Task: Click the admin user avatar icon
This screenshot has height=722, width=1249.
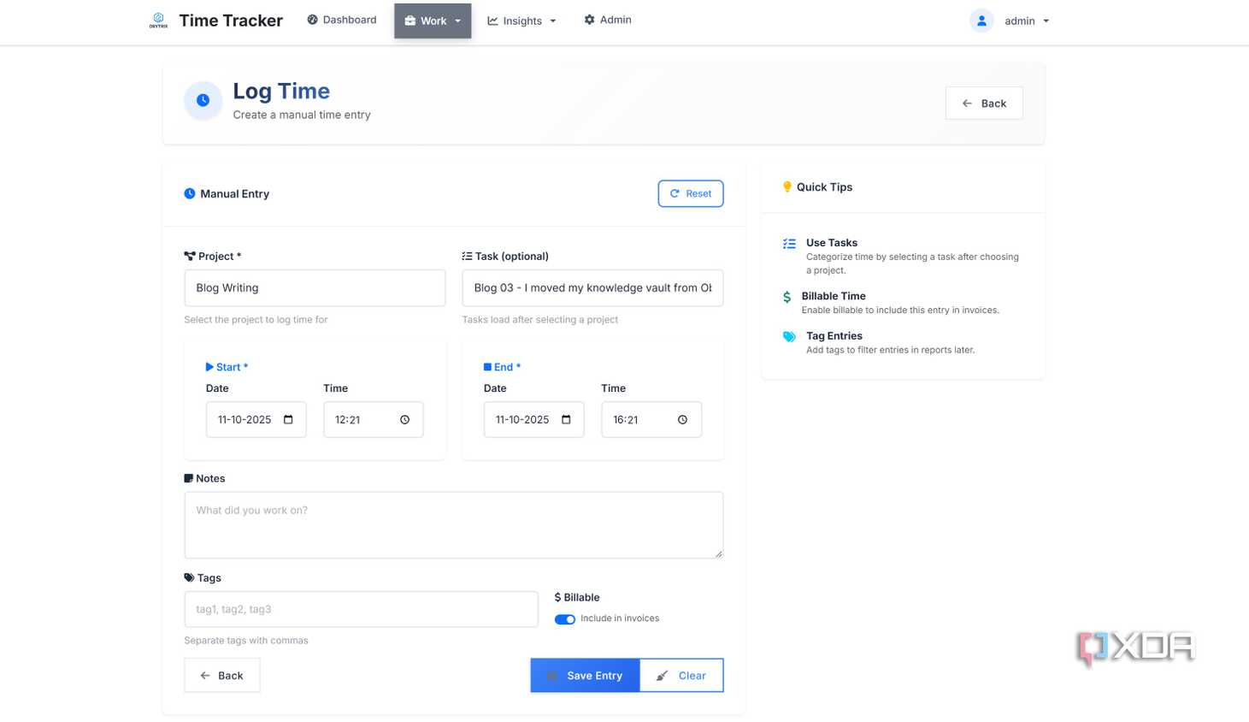Action: pos(981,21)
